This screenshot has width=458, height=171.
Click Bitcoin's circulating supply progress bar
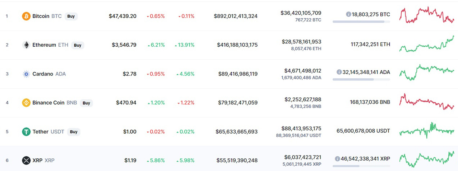click(x=361, y=22)
